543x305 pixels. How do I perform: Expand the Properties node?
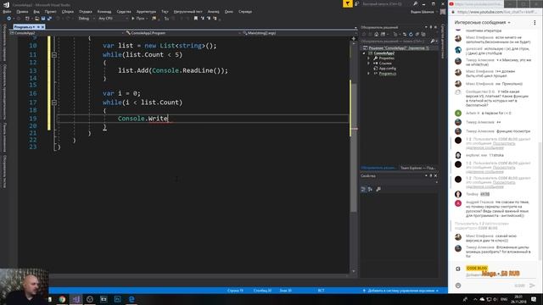click(x=368, y=58)
